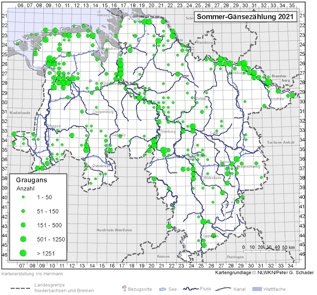This screenshot has width=317, height=295.
Task: Click the Sachsen-Anhalt region label
Action: tap(281, 142)
